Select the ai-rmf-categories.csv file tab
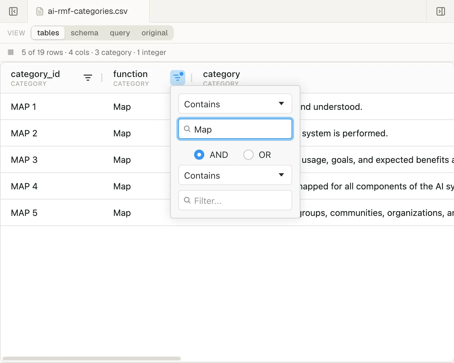The height and width of the screenshot is (363, 454). click(89, 11)
